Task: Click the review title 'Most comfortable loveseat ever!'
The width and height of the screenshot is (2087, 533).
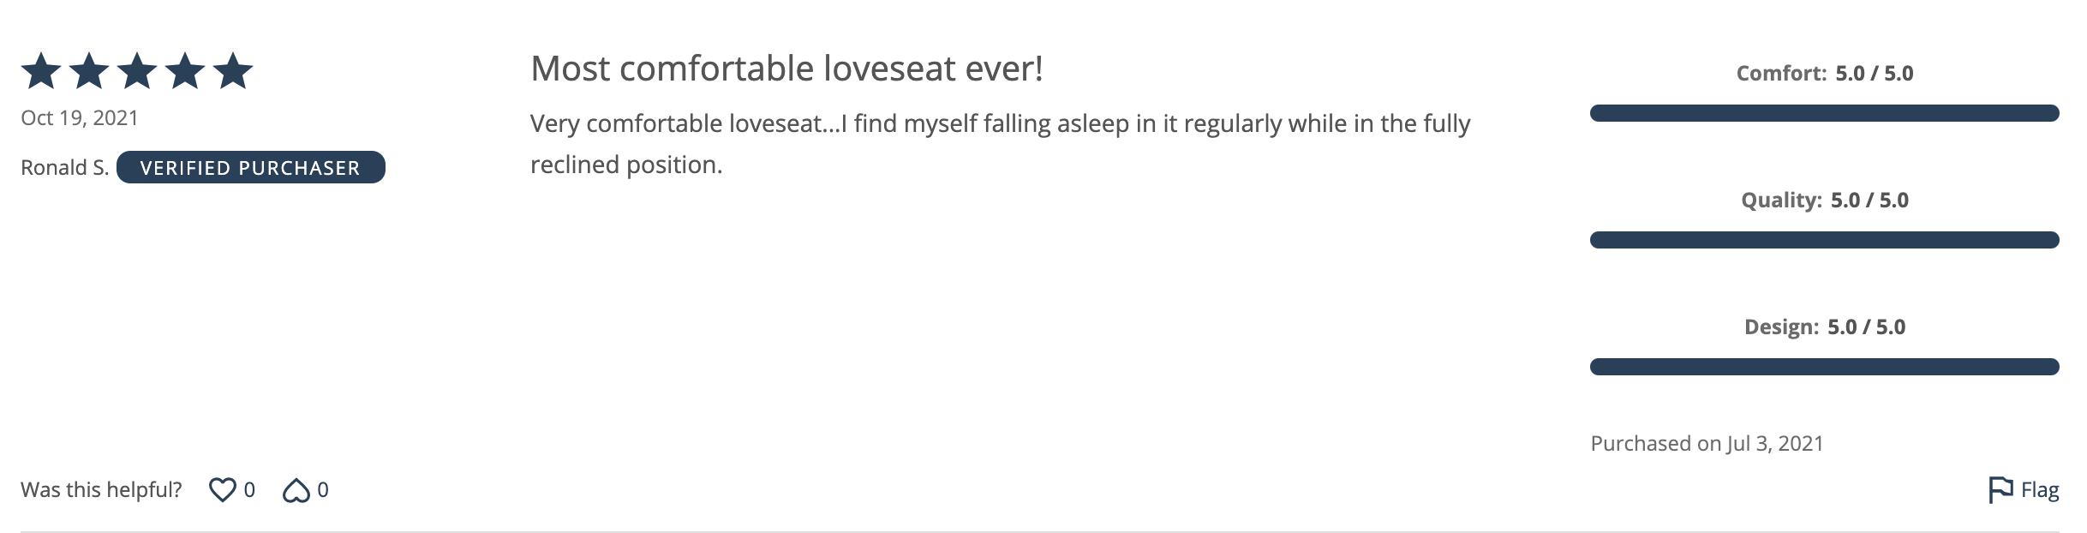Action: (786, 69)
